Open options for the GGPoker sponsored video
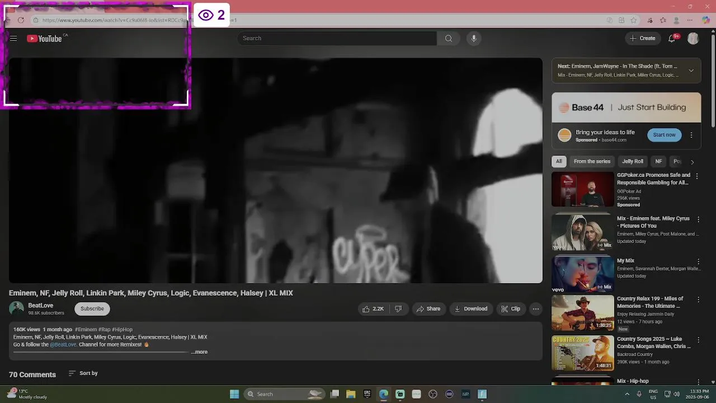Image resolution: width=716 pixels, height=403 pixels. click(697, 176)
